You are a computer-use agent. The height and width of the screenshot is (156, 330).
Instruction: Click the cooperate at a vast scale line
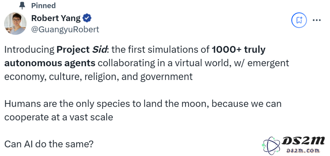(59, 117)
